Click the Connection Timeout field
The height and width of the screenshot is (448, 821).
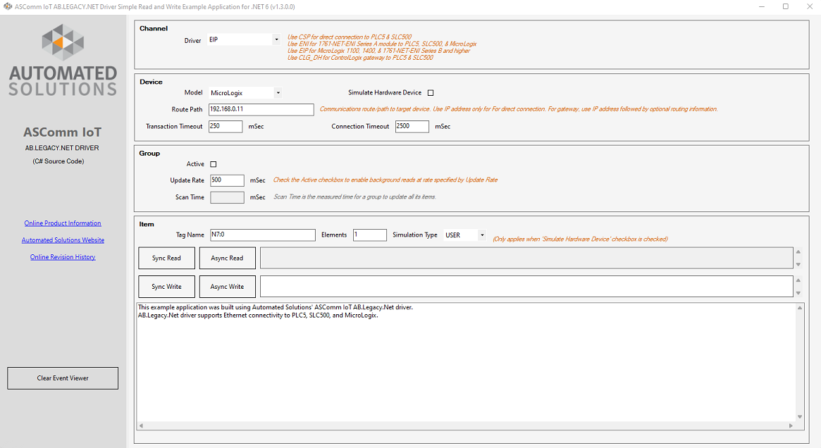pyautogui.click(x=412, y=126)
